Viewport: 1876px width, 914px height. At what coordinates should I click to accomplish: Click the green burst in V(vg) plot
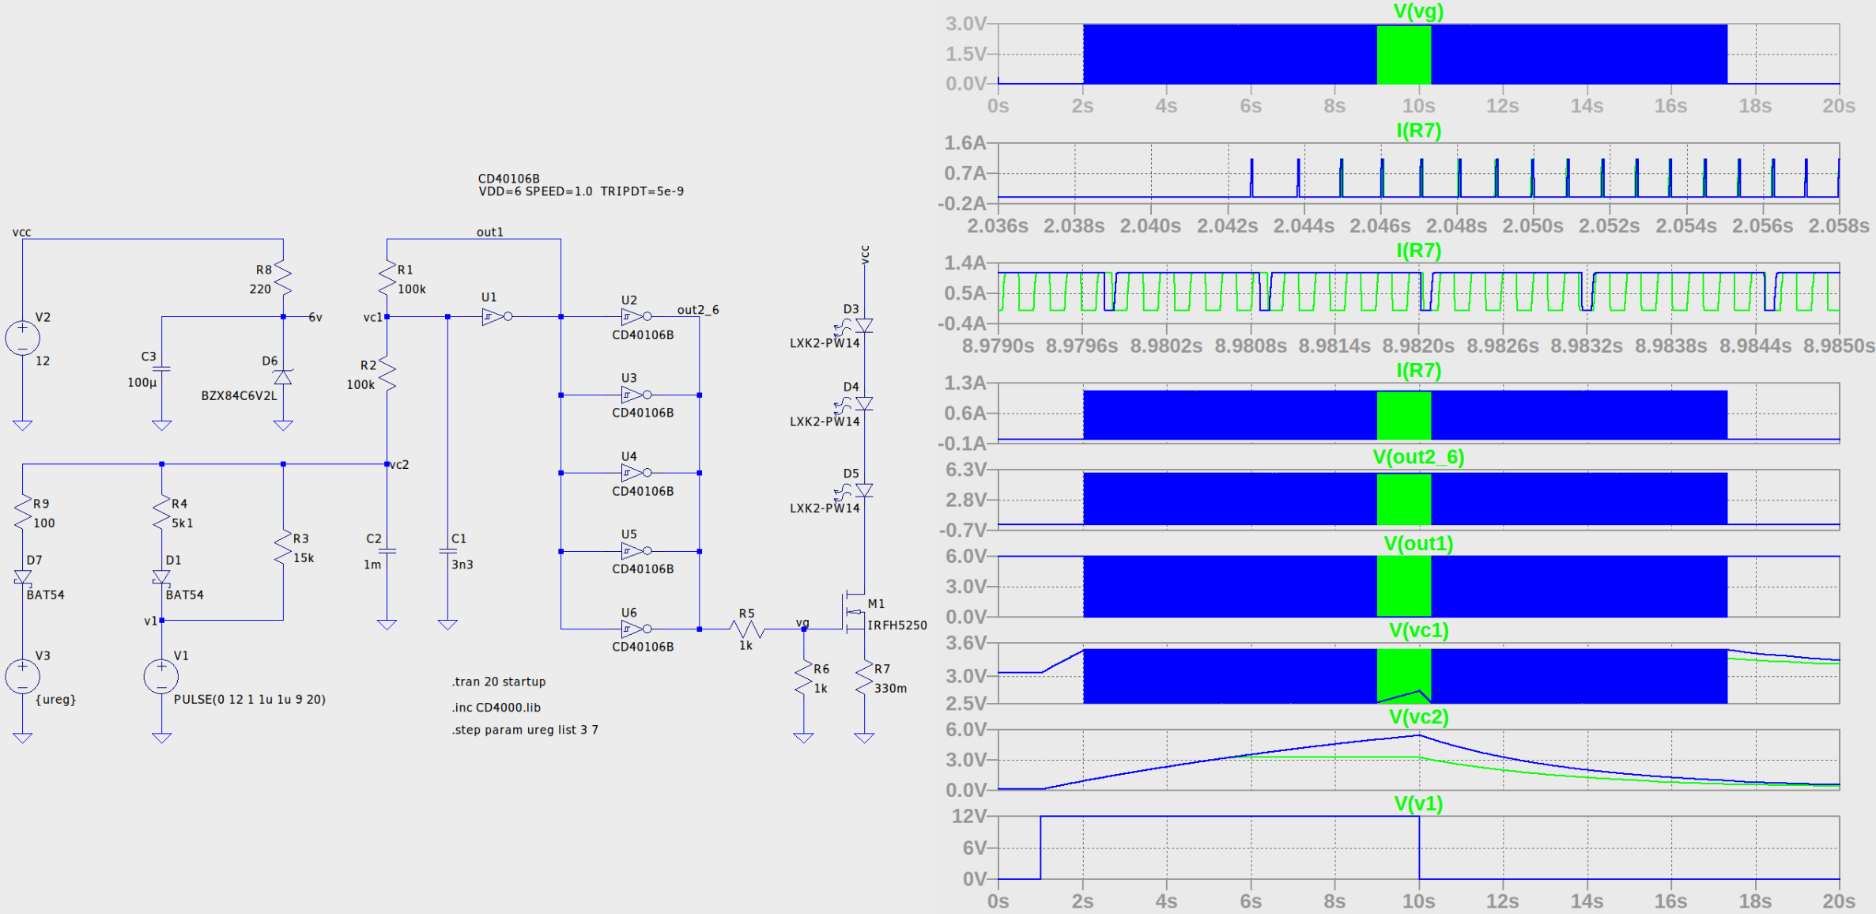point(1403,55)
